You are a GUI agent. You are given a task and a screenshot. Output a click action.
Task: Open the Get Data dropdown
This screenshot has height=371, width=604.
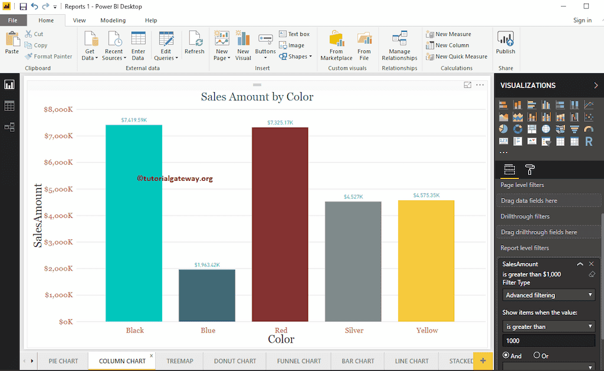click(x=90, y=46)
